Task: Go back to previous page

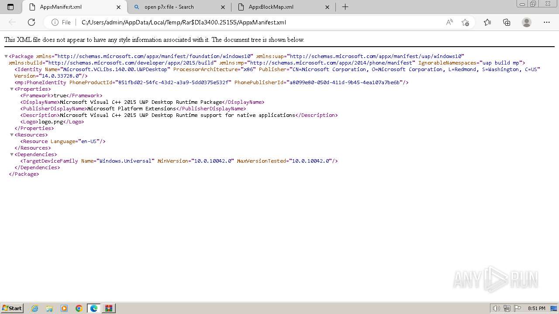Action: click(x=12, y=22)
